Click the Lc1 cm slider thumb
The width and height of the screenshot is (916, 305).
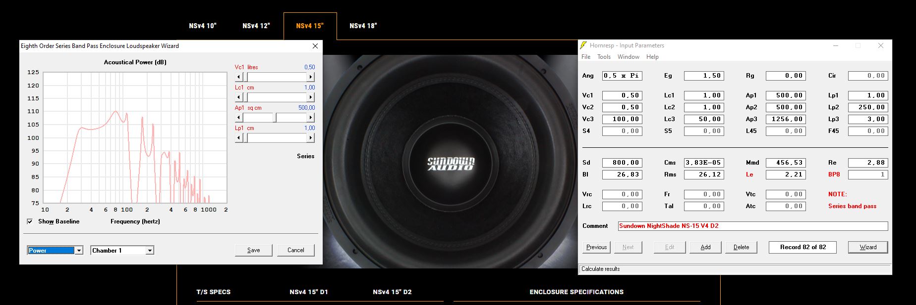coord(246,97)
